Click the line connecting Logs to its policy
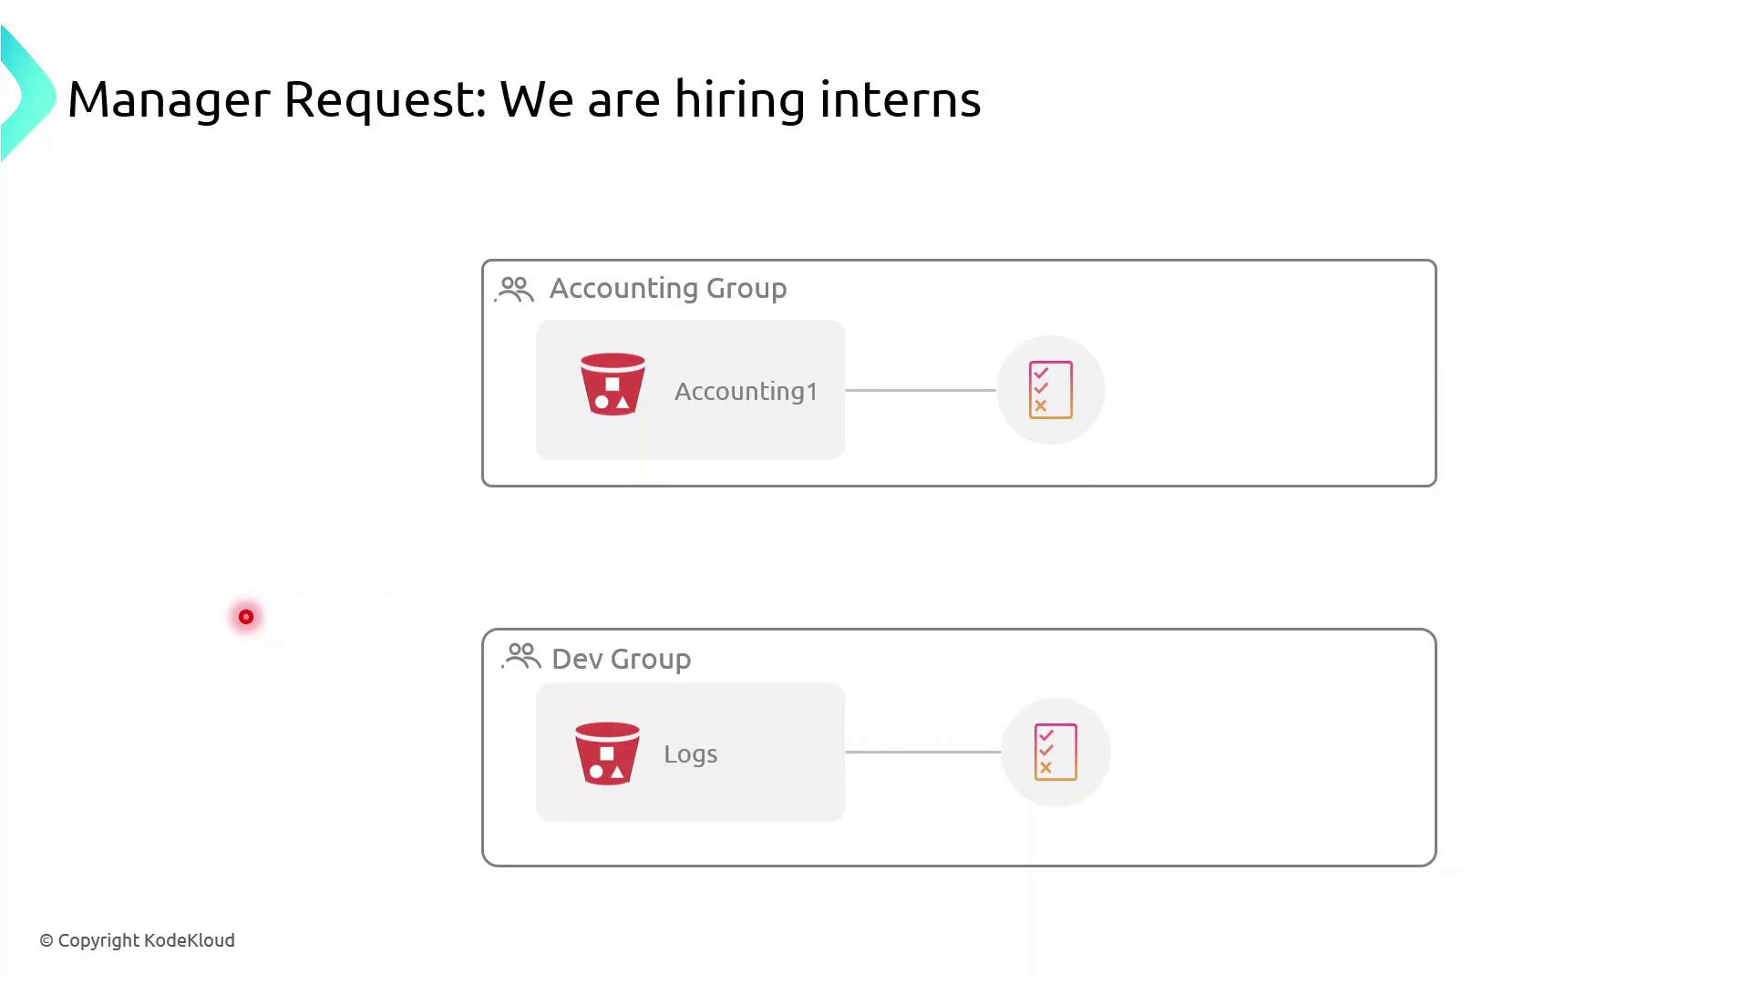The height and width of the screenshot is (984, 1750). [922, 752]
